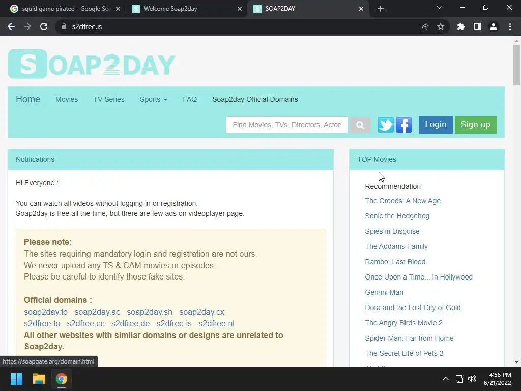The image size is (521, 391).
Task: Open the soap2day.sh domain link
Action: click(x=150, y=312)
